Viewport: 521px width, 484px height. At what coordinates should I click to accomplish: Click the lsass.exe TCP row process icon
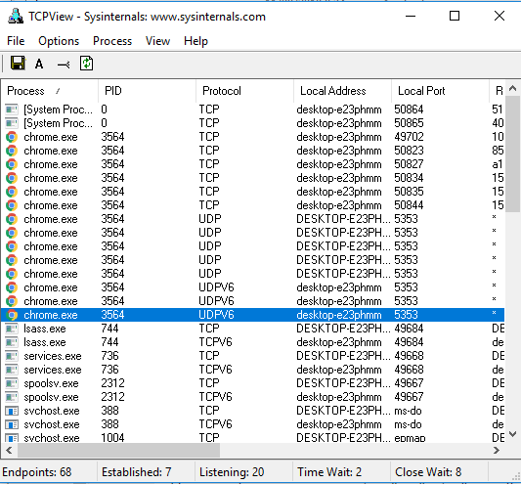point(12,329)
